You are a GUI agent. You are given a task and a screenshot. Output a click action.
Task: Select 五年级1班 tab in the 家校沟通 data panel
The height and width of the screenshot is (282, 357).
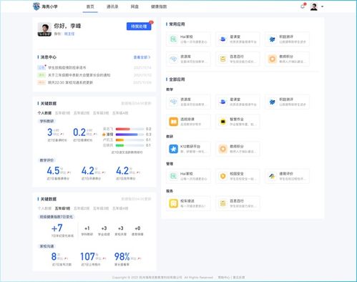click(62, 208)
